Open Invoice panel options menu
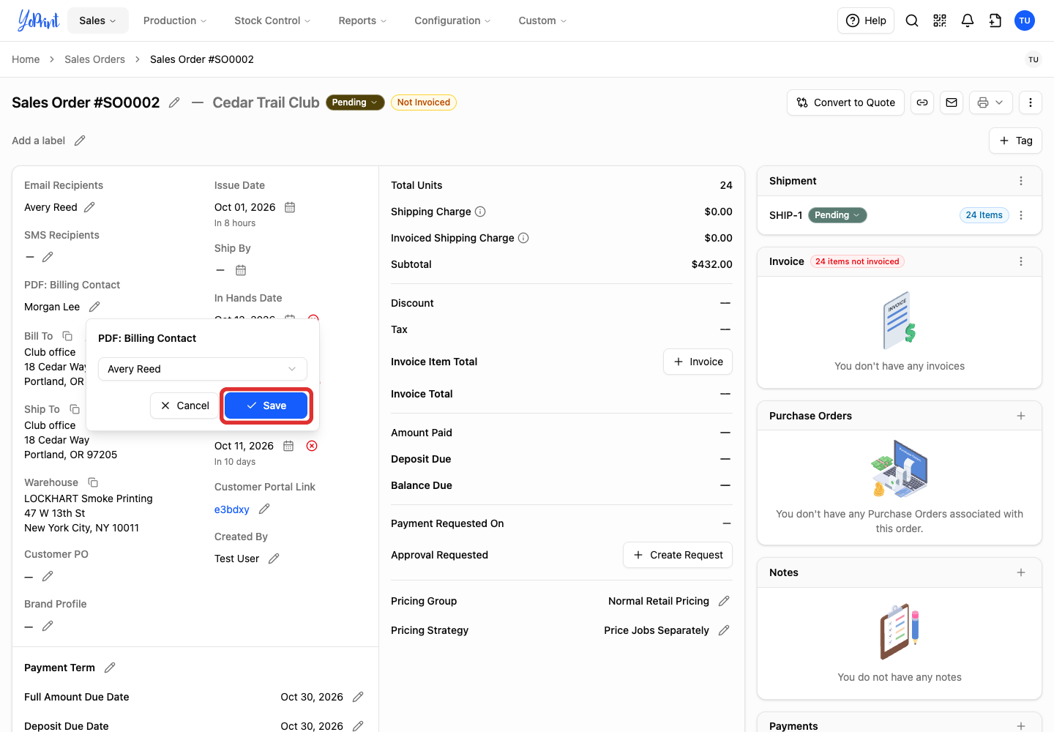The width and height of the screenshot is (1054, 732). coord(1021,261)
